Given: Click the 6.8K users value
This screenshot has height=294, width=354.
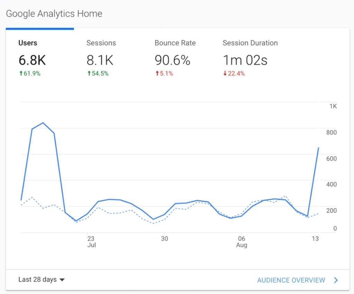Looking at the screenshot, I should pos(32,61).
